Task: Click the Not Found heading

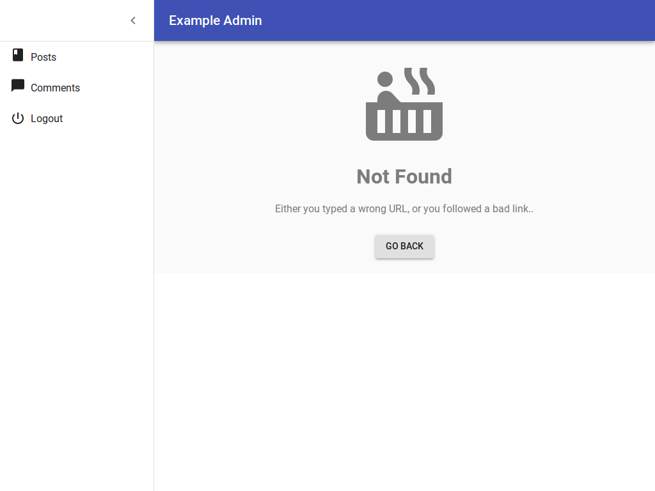Action: coord(404,176)
